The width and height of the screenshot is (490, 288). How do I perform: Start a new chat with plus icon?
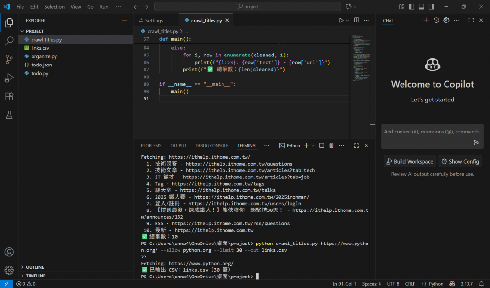pyautogui.click(x=426, y=20)
